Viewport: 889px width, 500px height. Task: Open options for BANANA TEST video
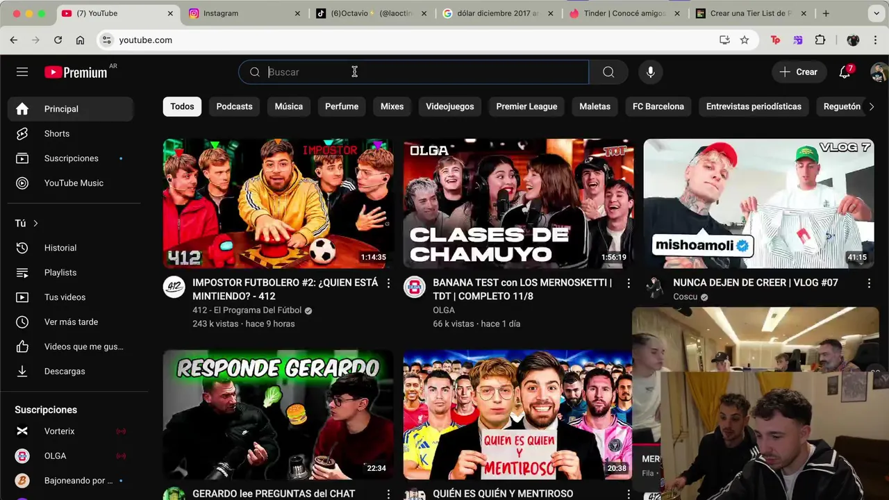click(629, 283)
